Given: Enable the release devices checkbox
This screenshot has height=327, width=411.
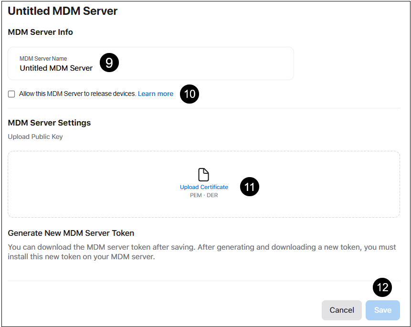Looking at the screenshot, I should [x=11, y=94].
